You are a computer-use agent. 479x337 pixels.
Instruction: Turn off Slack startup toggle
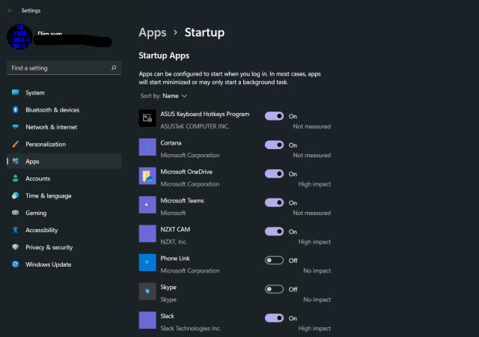pyautogui.click(x=274, y=318)
